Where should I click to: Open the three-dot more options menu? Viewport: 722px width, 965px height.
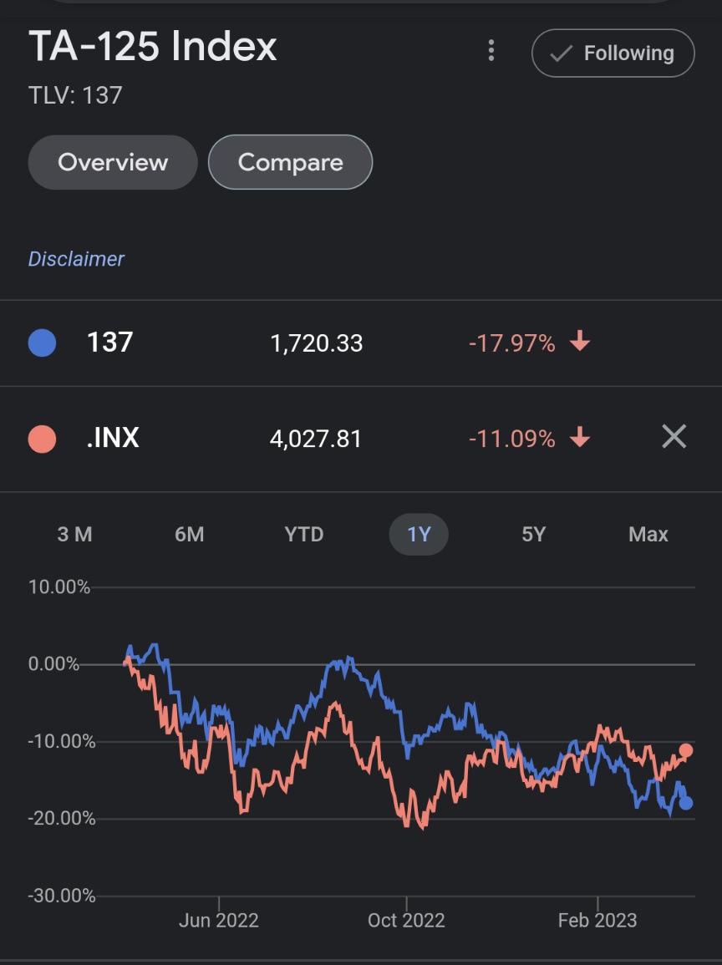coord(491,50)
